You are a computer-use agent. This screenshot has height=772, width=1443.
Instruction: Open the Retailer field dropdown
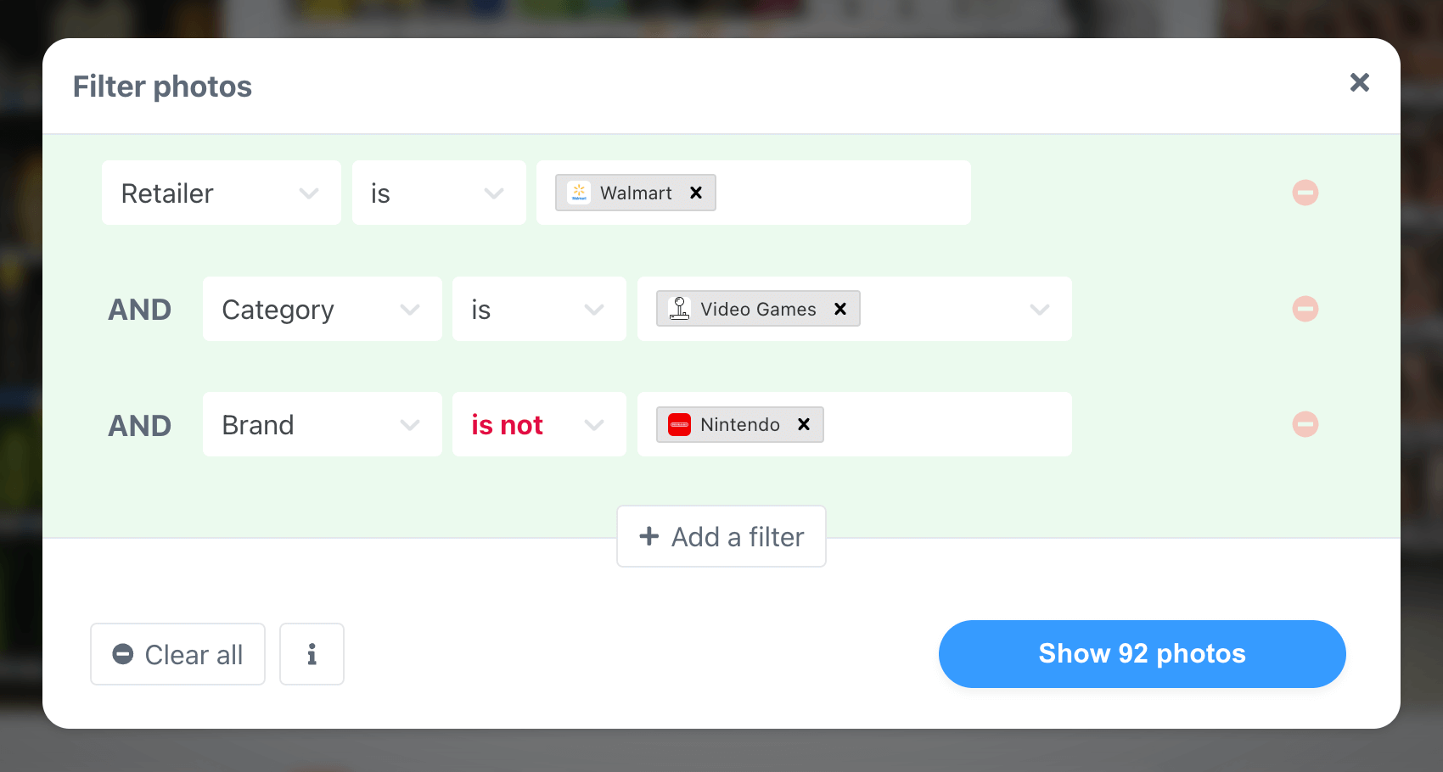pyautogui.click(x=221, y=193)
